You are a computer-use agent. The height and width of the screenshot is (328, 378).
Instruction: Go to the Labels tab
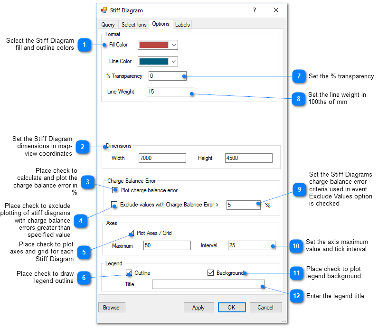click(182, 25)
